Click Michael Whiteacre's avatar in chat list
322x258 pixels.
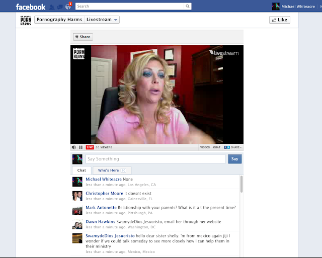(77, 182)
